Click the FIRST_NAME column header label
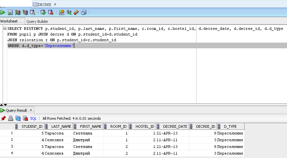 (x=91, y=126)
